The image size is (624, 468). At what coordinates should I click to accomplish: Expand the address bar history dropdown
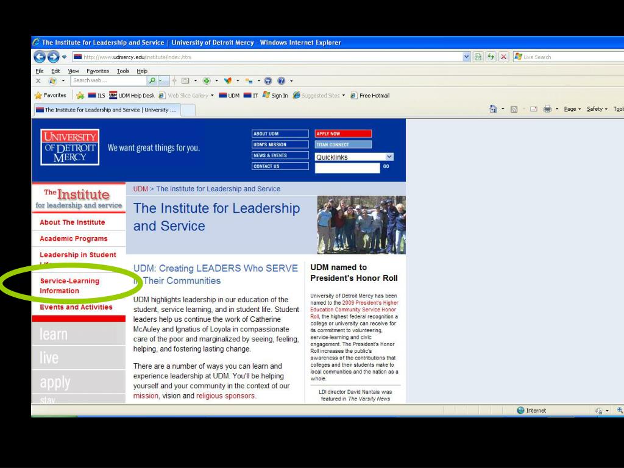click(467, 57)
